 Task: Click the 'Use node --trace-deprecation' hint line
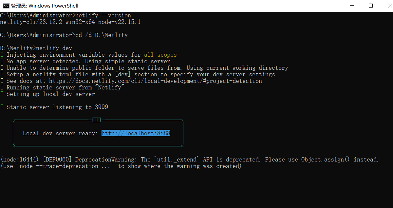tap(121, 166)
